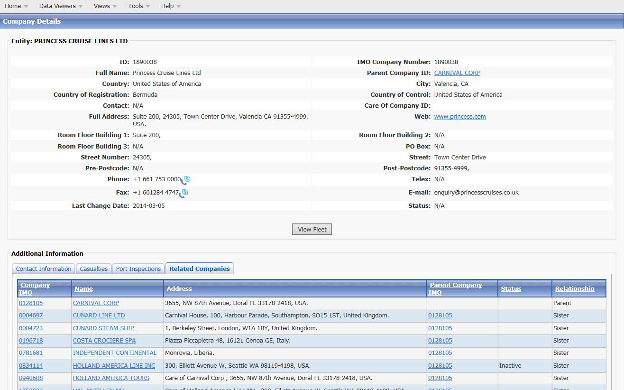This screenshot has height=390, width=624.
Task: Open the Home menu
Action: [x=17, y=6]
